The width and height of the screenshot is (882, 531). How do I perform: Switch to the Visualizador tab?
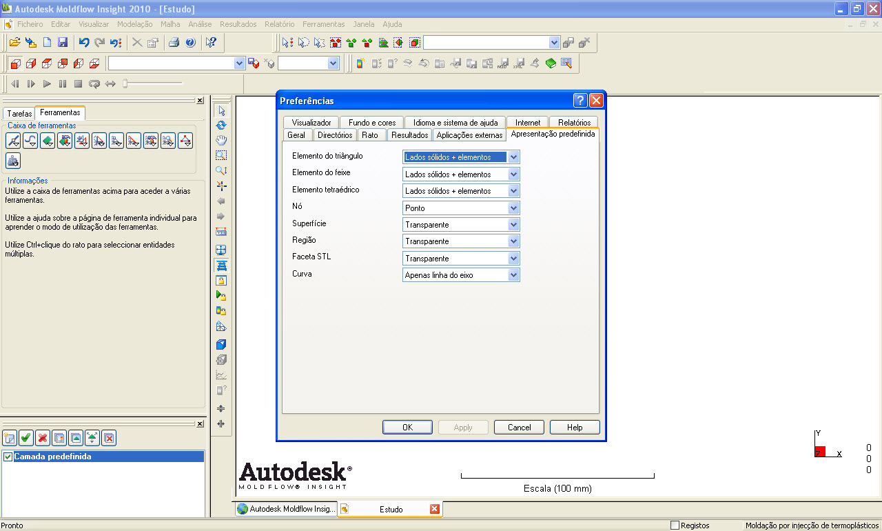311,123
